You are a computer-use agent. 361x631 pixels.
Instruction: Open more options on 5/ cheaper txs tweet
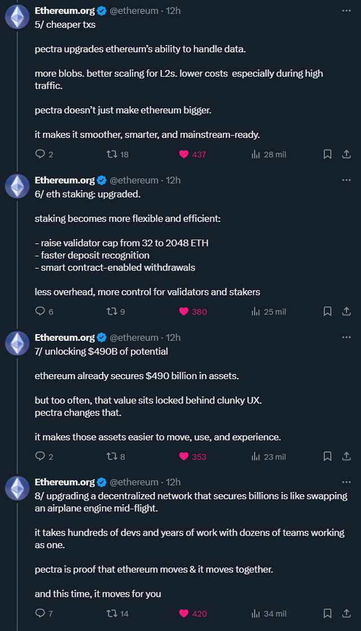point(346,11)
